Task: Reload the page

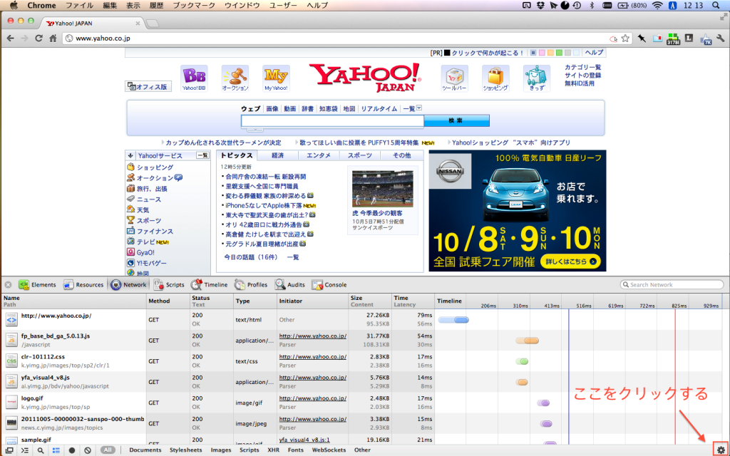Action: click(x=38, y=38)
